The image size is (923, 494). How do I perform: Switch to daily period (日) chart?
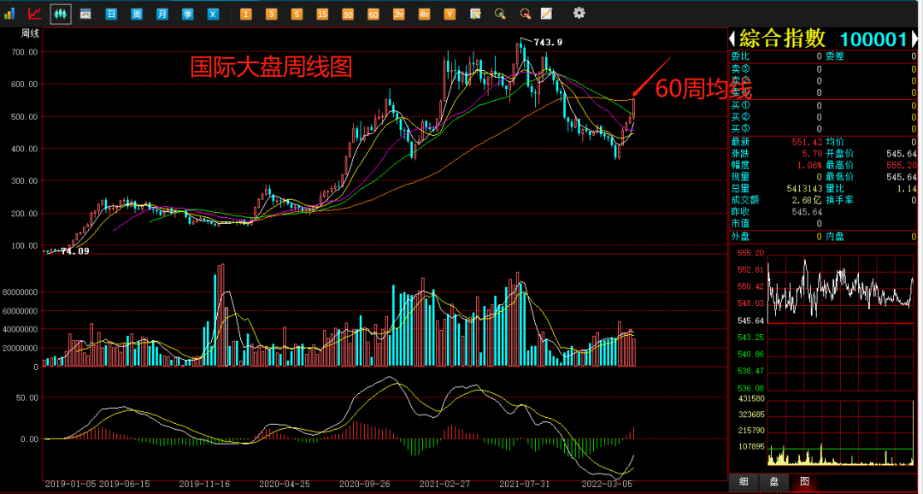click(111, 14)
